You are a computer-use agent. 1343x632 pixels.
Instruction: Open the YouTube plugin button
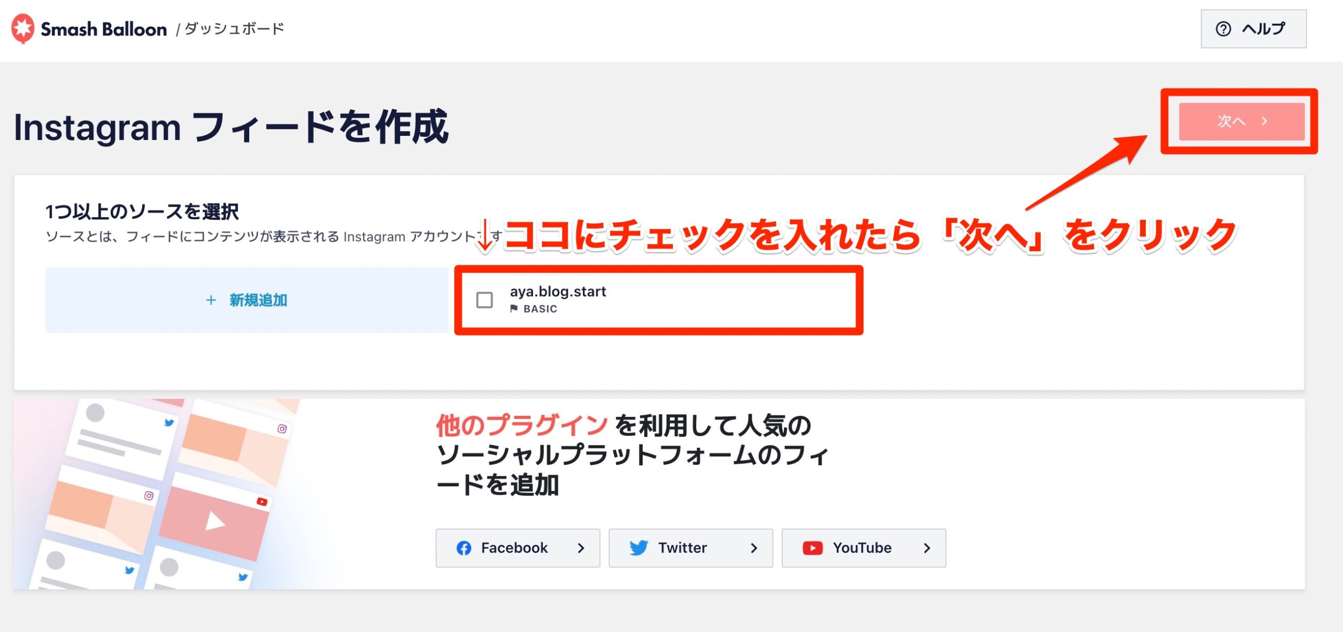[x=864, y=548]
